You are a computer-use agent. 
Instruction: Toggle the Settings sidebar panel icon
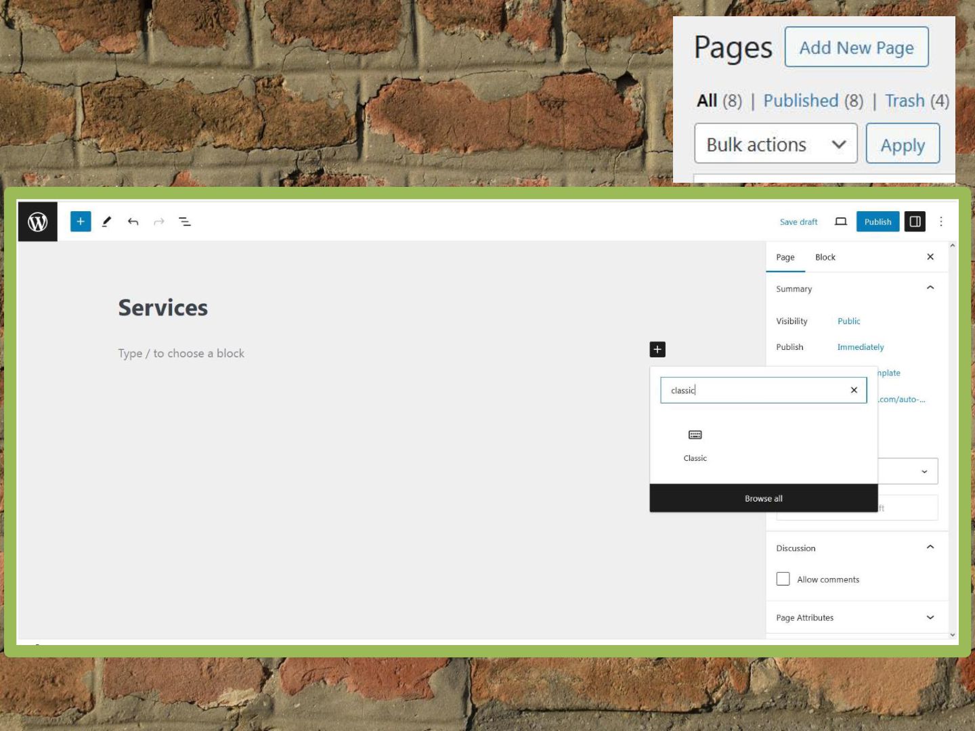pyautogui.click(x=915, y=221)
